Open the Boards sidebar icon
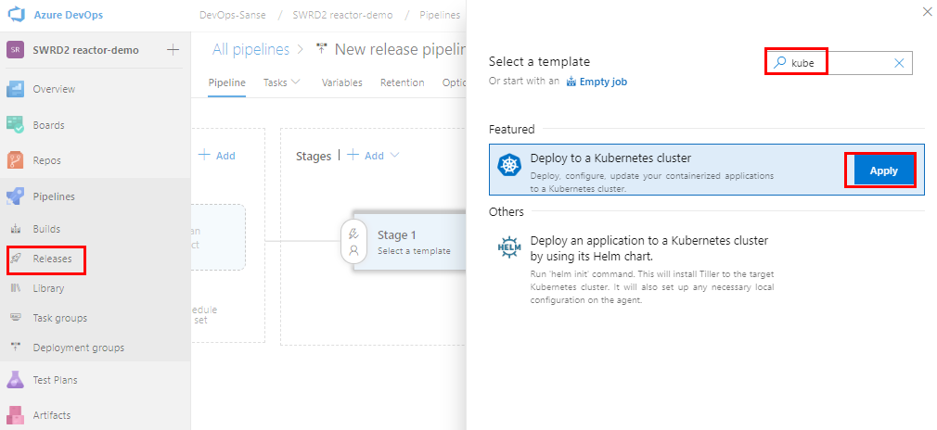Image resolution: width=937 pixels, height=430 pixels. (x=16, y=125)
